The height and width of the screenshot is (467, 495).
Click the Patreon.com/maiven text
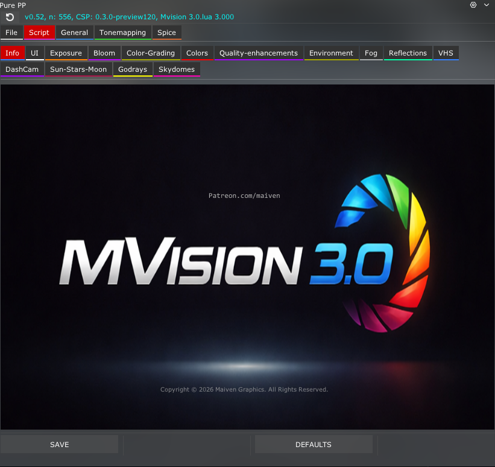[x=244, y=195]
